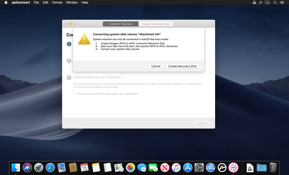
Task: Open Notification Center list icon
Action: 282,3
